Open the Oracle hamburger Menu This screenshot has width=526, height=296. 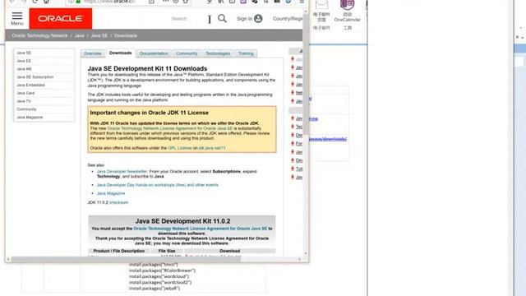pos(17,18)
